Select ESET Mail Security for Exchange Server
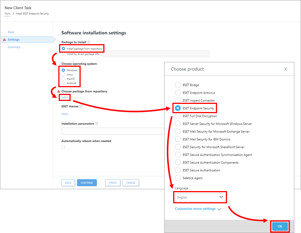This screenshot has width=301, height=233. [178, 131]
